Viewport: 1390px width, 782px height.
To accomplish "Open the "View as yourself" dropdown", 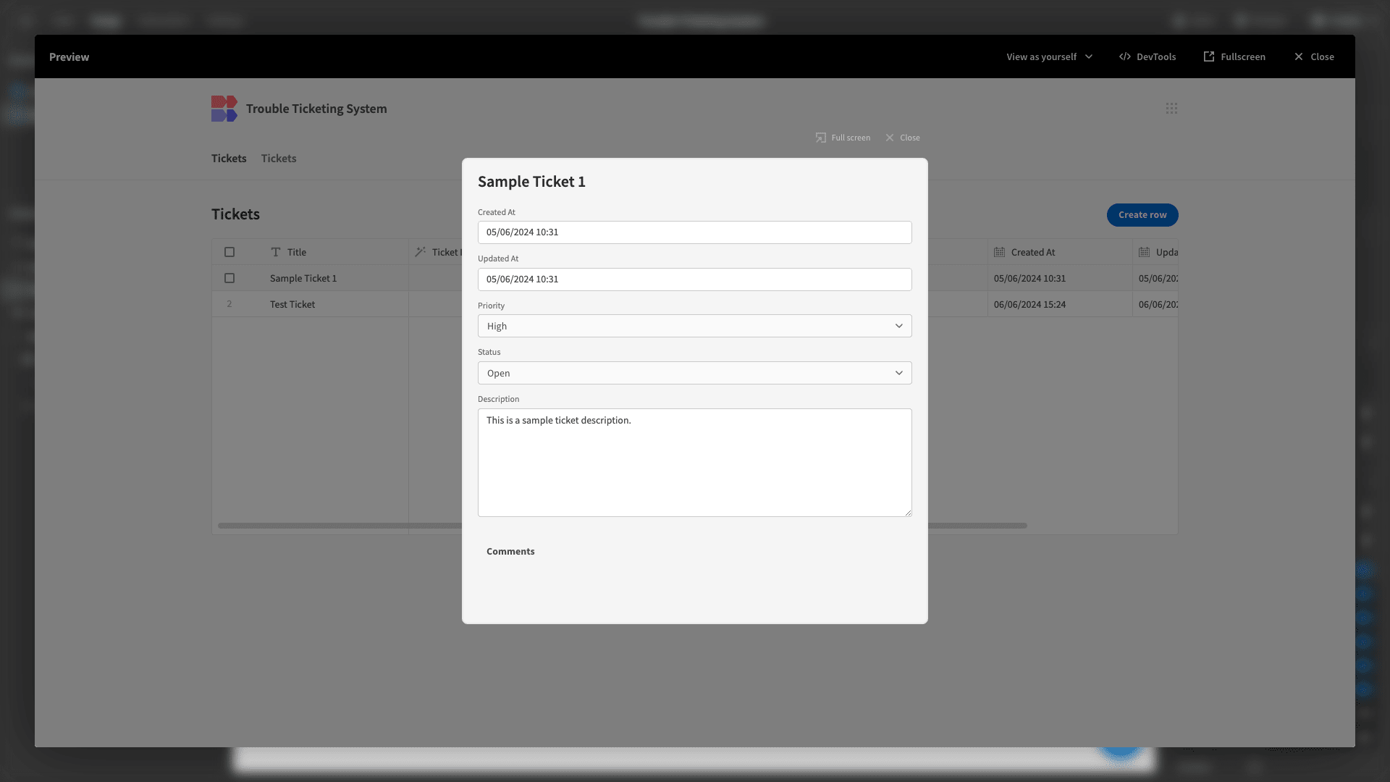I will pyautogui.click(x=1049, y=56).
